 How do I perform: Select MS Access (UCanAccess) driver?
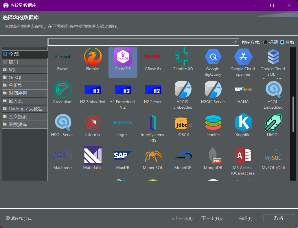point(243,161)
